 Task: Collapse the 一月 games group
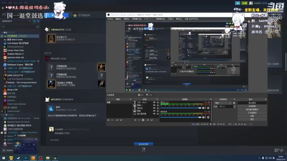pos(2,115)
